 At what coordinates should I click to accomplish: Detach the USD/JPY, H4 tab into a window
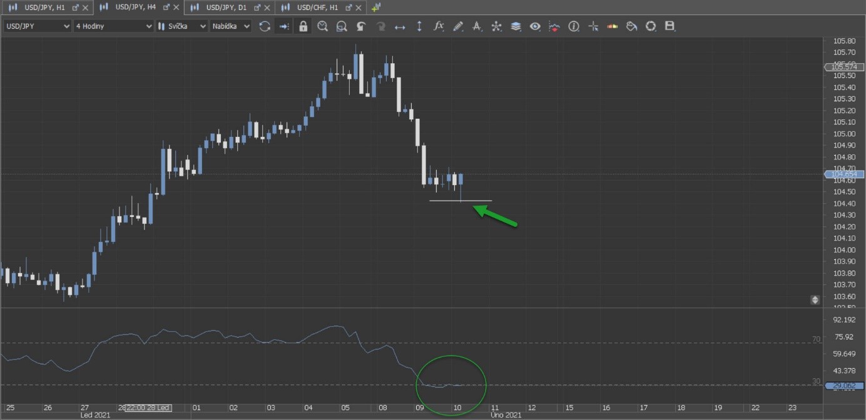(x=166, y=7)
